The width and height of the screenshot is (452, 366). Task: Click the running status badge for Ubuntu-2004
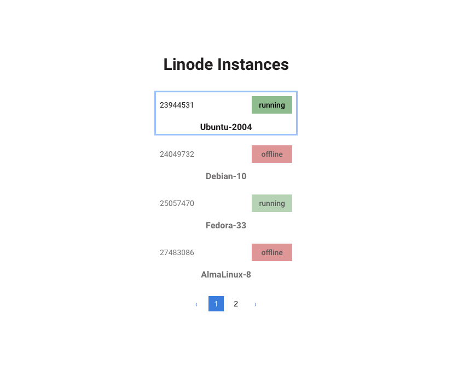tap(272, 105)
